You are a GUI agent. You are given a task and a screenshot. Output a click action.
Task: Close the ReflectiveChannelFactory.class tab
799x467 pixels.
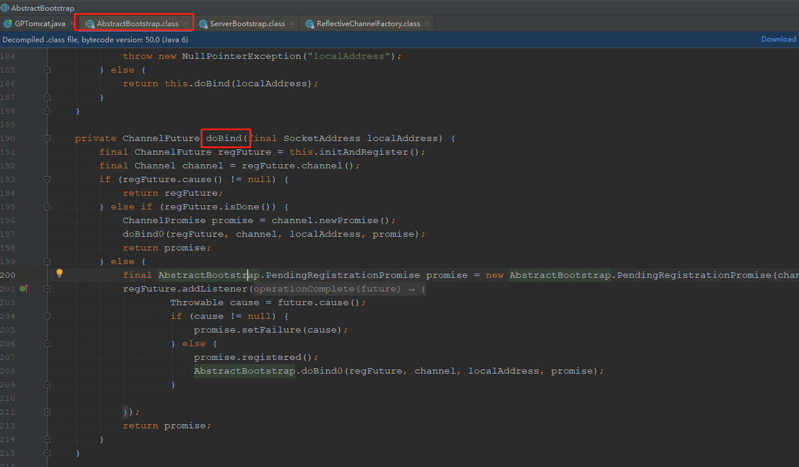[x=427, y=24]
